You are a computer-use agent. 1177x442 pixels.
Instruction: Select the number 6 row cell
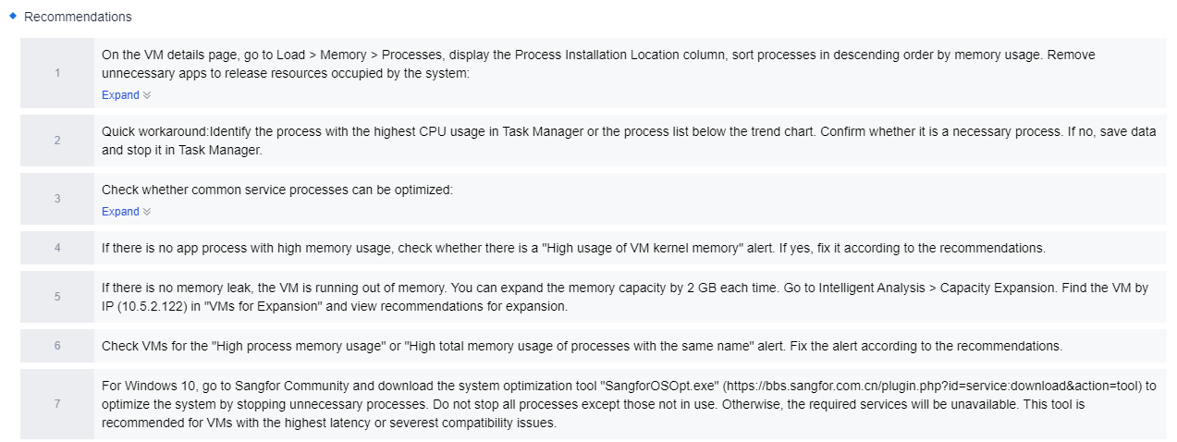[x=57, y=346]
